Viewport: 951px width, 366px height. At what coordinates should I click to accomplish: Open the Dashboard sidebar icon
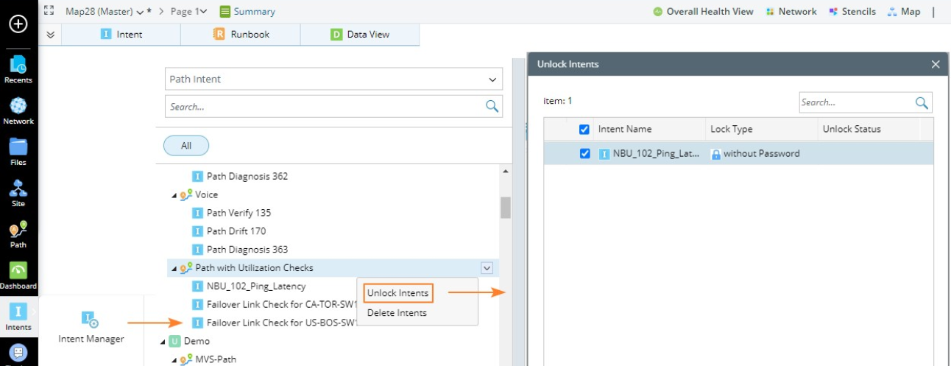point(18,275)
